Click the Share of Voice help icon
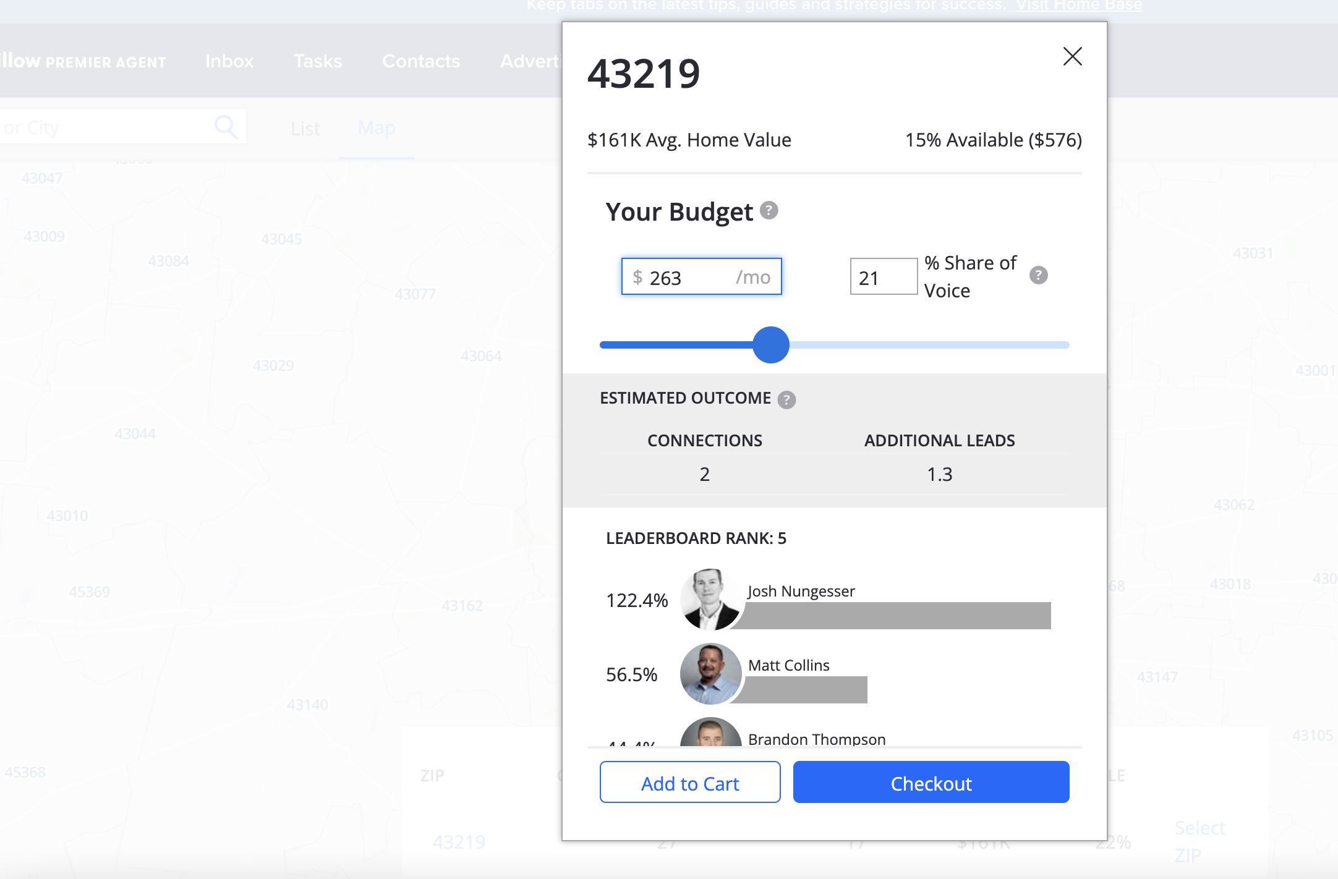 [1038, 275]
